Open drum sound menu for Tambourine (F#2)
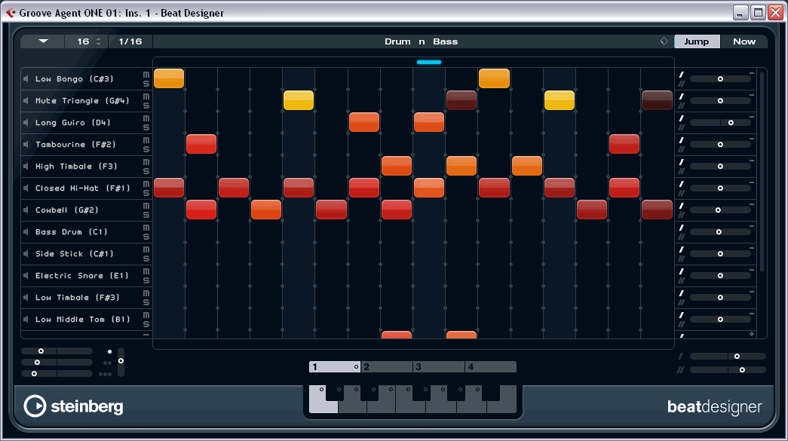 tap(75, 144)
